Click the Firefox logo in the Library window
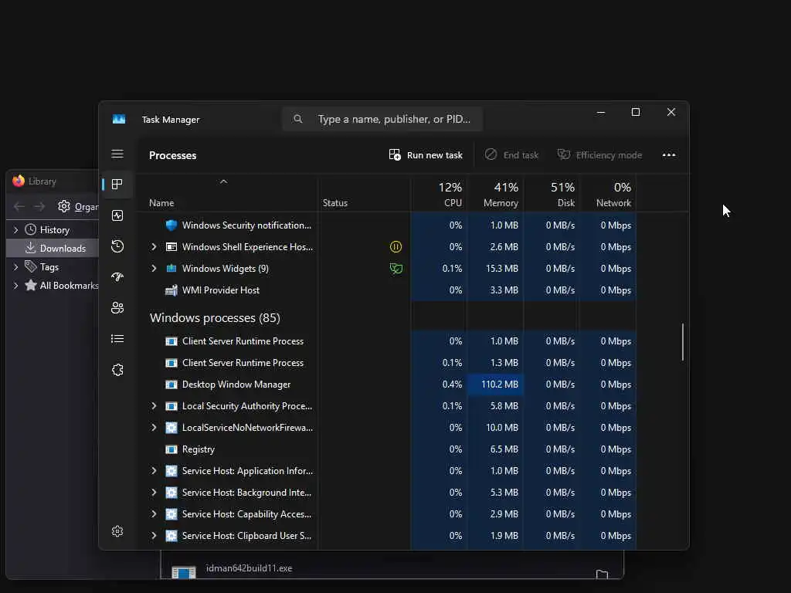This screenshot has height=593, width=791. (x=19, y=181)
